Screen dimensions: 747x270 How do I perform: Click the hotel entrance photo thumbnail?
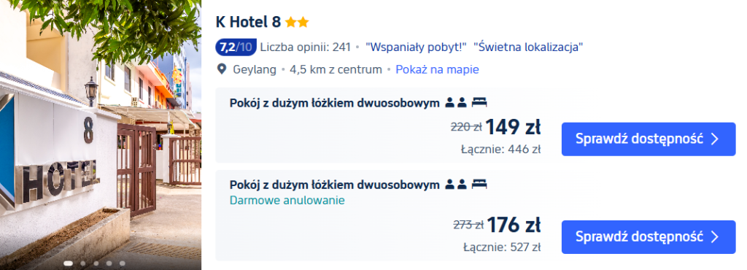coord(101,135)
